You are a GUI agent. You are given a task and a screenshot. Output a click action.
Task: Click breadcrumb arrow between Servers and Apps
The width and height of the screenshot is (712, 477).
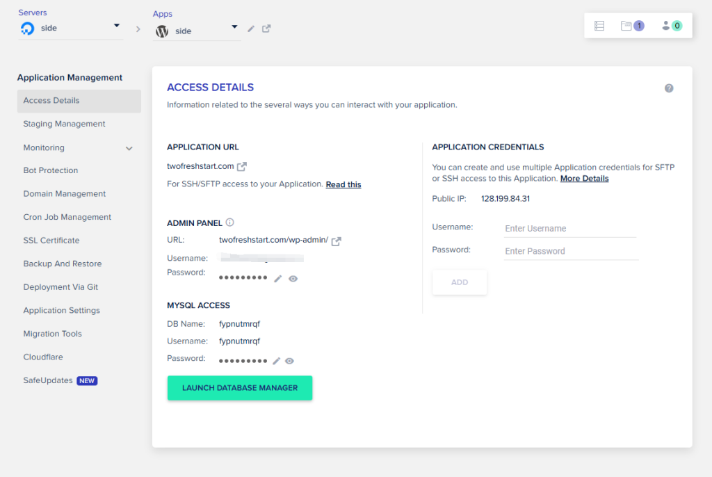138,29
